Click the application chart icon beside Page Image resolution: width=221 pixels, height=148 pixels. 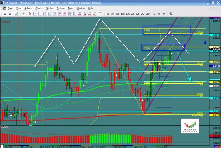coord(3,8)
